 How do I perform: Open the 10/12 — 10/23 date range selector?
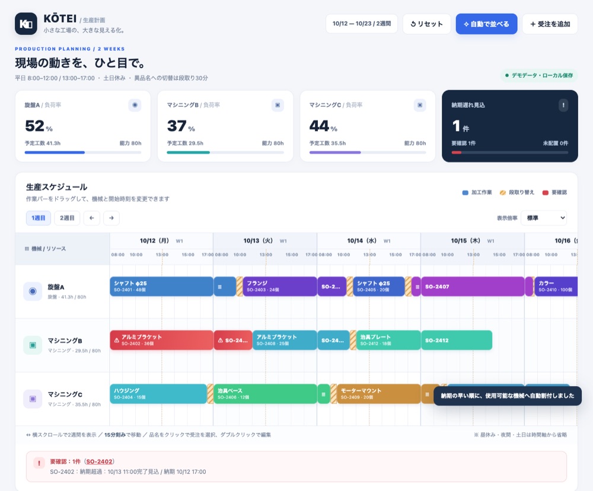tap(362, 24)
